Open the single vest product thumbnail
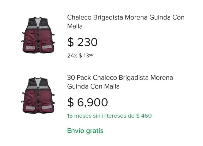 tap(38, 35)
